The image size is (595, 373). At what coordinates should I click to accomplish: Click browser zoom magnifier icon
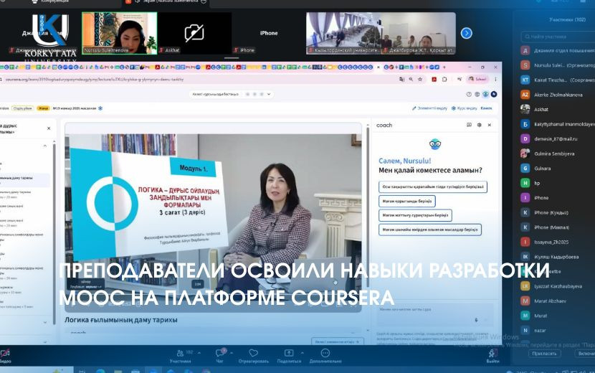point(411,80)
